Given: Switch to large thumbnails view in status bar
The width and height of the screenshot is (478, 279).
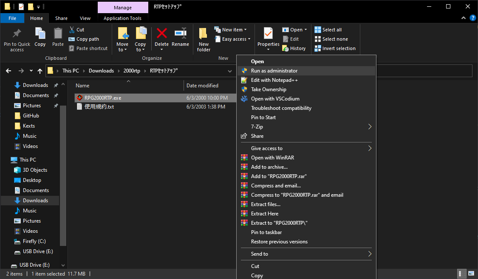Looking at the screenshot, I should click(471, 273).
